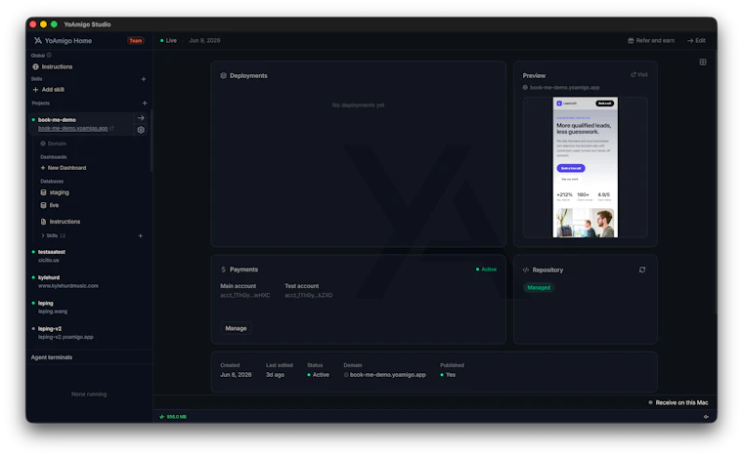This screenshot has height=457, width=743.
Task: Open the staging database
Action: tap(55, 192)
